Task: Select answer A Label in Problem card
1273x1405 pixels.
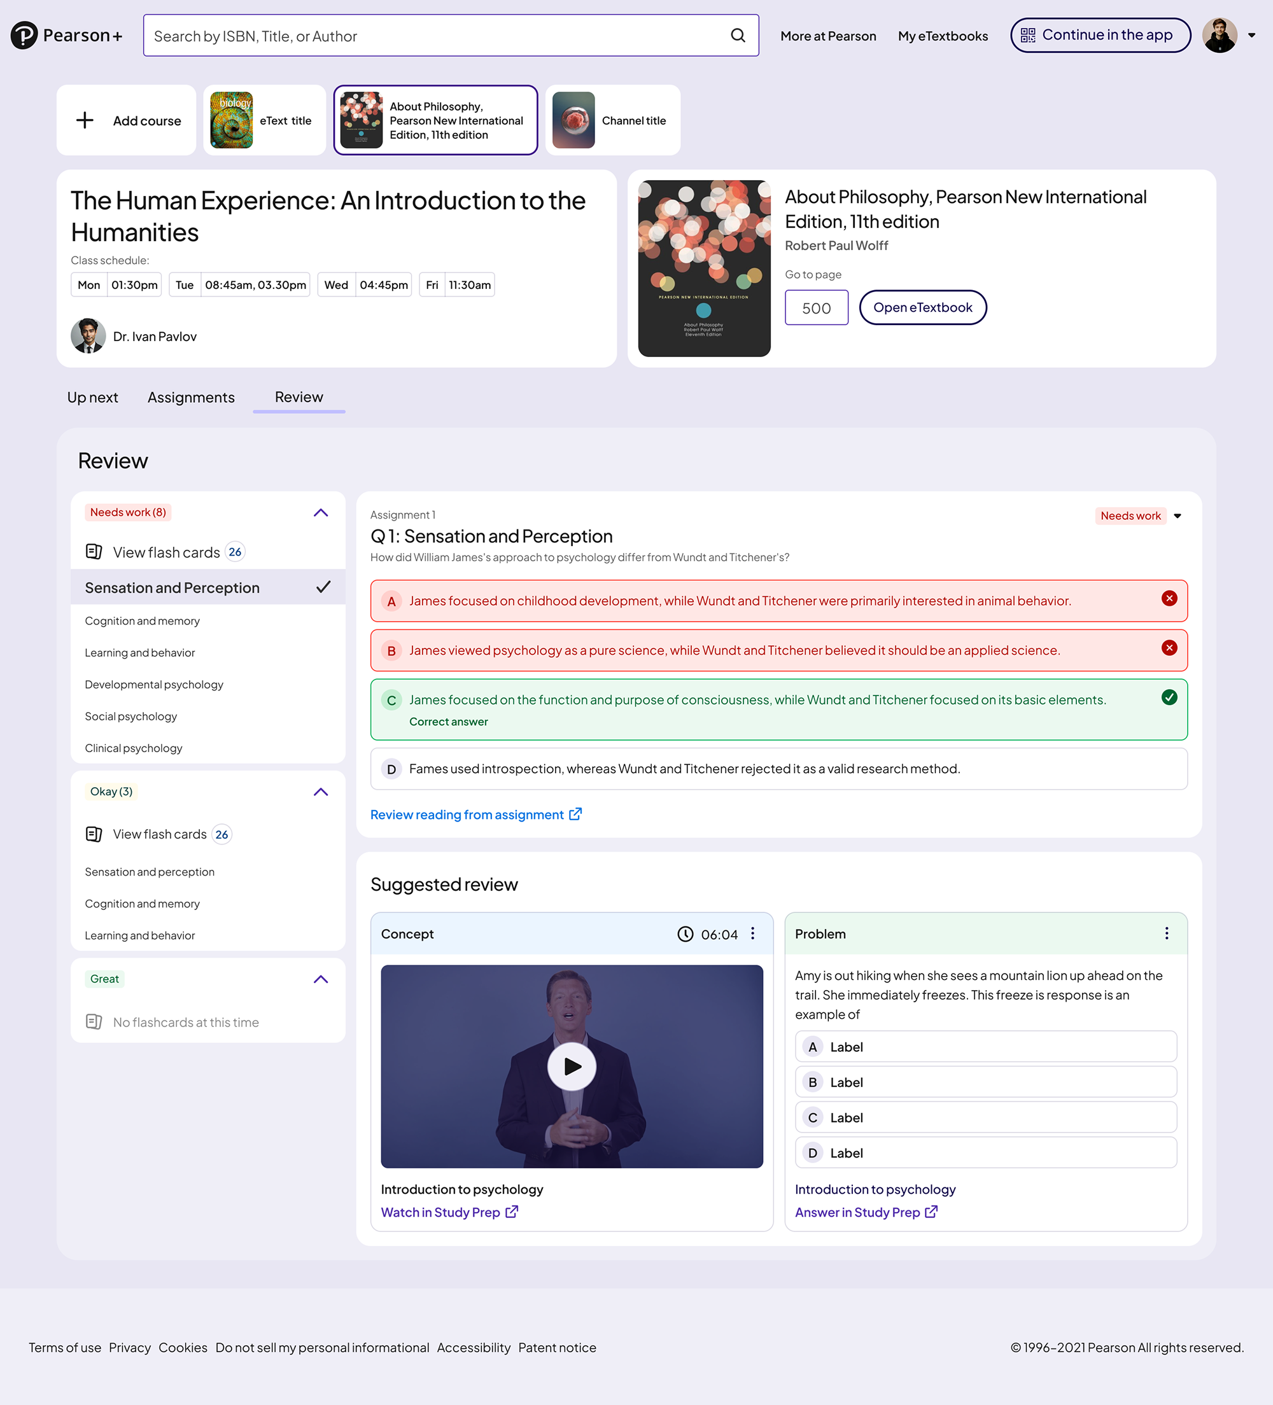Action: pyautogui.click(x=985, y=1047)
